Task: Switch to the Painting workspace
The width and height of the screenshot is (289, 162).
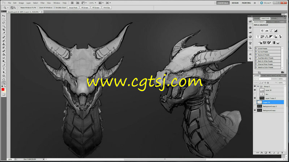Action: [246, 3]
